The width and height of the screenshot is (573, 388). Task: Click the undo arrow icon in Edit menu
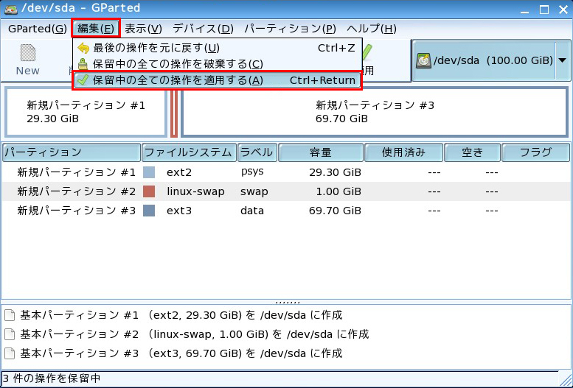[83, 48]
